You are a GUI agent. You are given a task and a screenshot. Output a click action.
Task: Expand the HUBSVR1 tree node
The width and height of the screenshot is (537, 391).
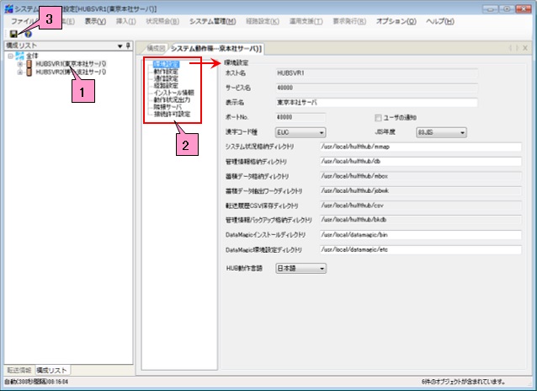pos(19,64)
